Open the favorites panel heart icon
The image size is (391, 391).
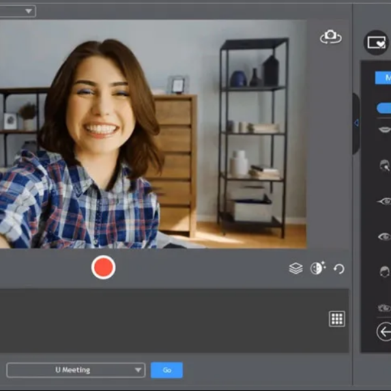pyautogui.click(x=376, y=42)
